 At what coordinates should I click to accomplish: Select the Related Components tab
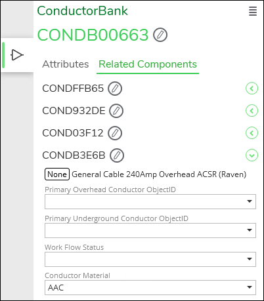click(x=148, y=64)
